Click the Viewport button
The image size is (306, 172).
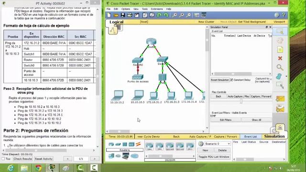tap(279, 22)
